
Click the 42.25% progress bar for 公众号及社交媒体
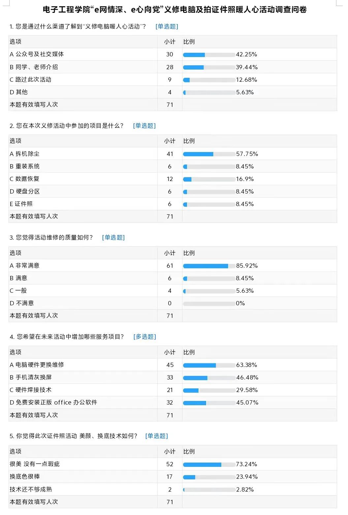pyautogui.click(x=209, y=55)
